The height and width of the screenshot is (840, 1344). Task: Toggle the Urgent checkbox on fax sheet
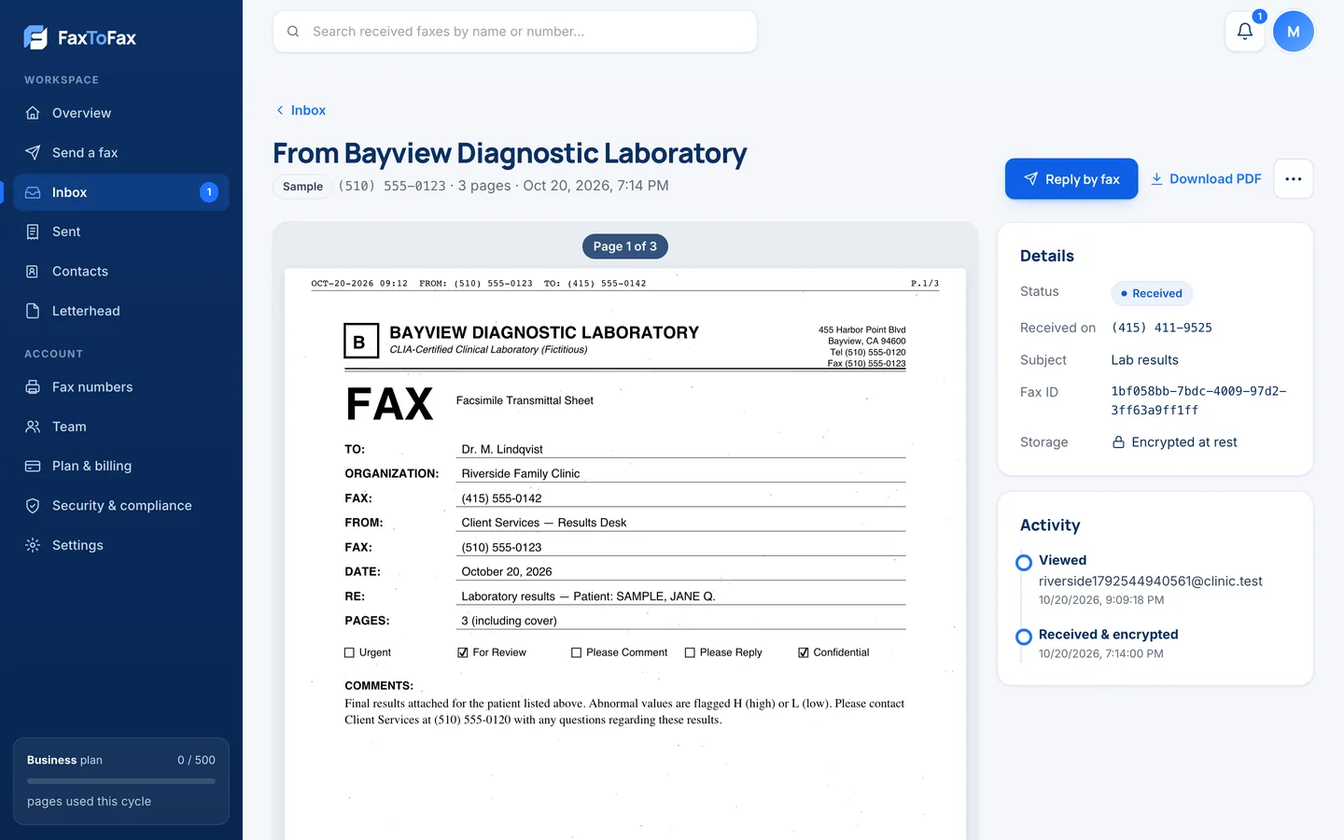(350, 653)
